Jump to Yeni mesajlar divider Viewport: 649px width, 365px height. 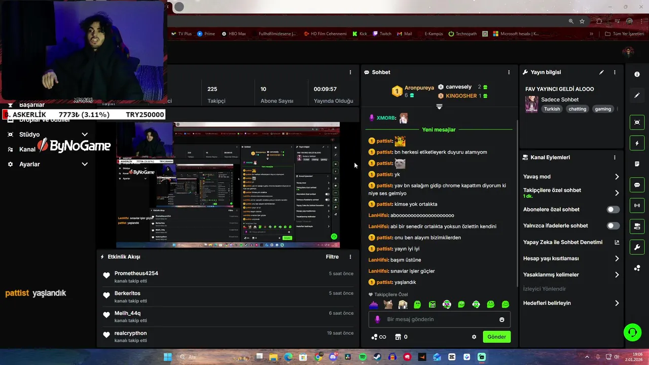tap(439, 130)
